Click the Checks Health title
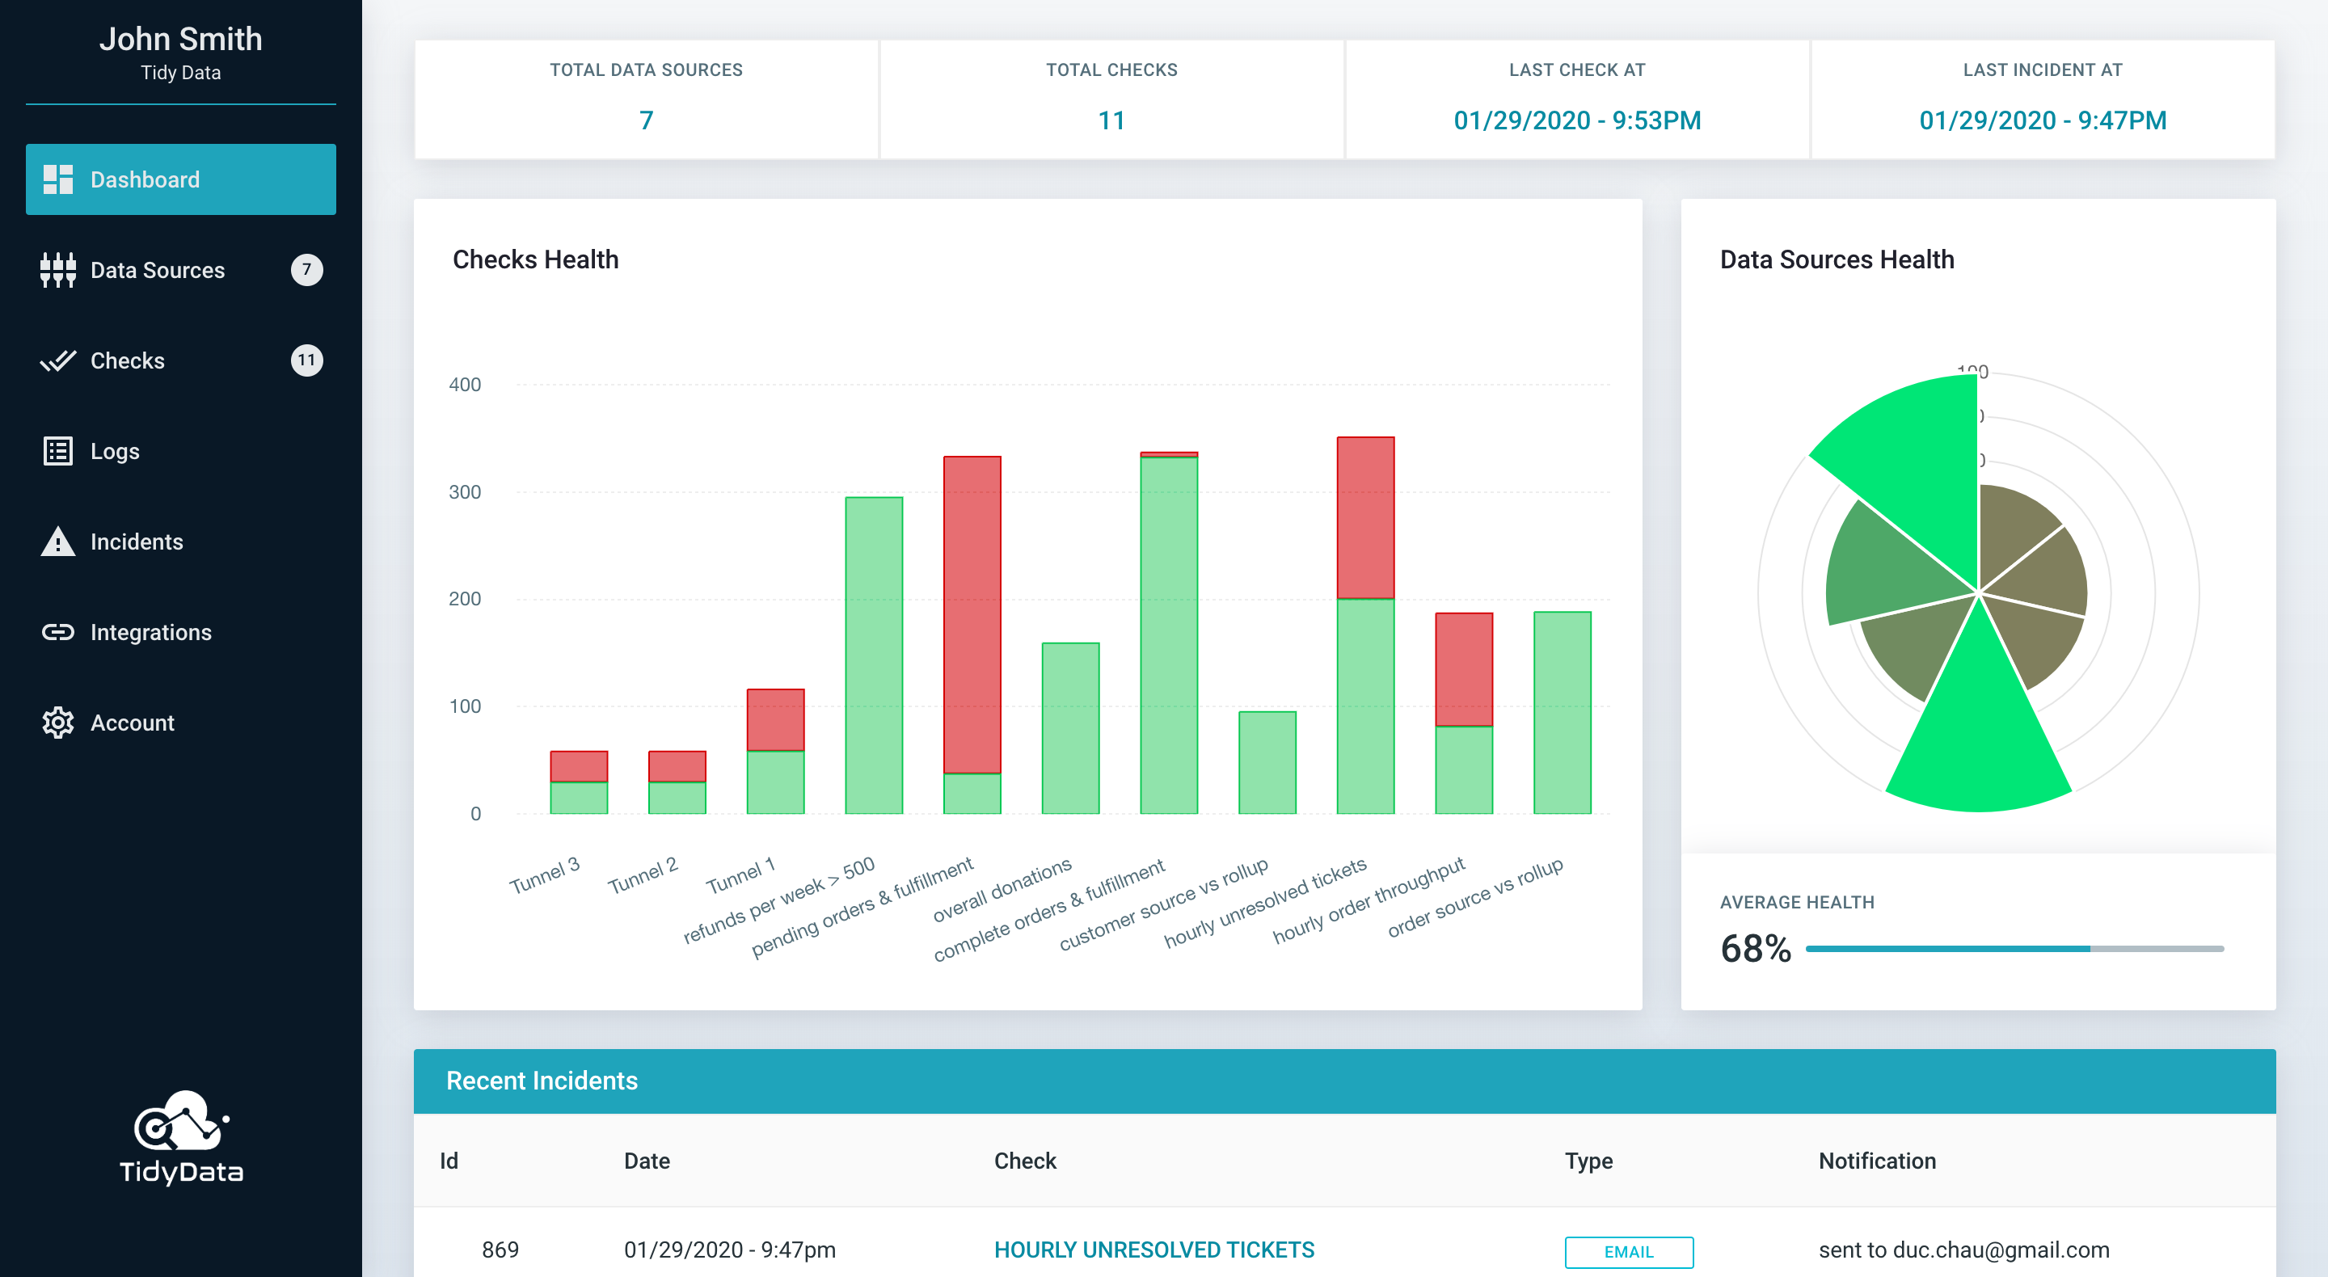 point(535,259)
